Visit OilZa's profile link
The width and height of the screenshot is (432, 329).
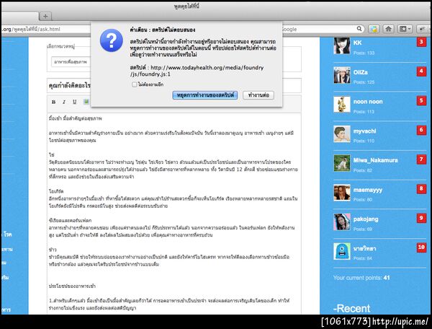tap(361, 72)
